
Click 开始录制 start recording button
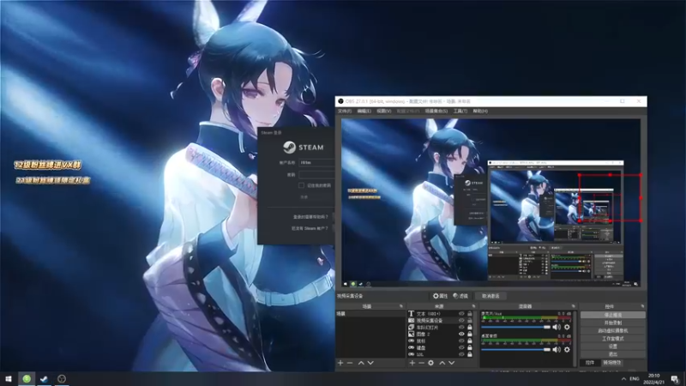[612, 323]
